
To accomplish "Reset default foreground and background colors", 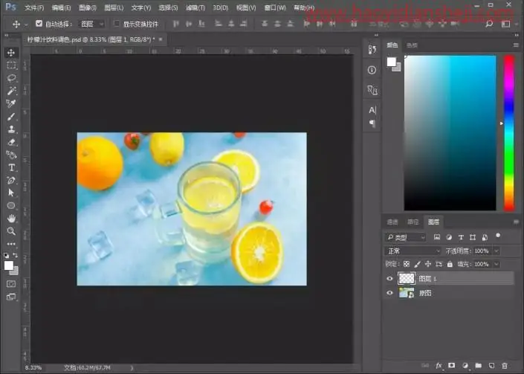I will [x=7, y=255].
